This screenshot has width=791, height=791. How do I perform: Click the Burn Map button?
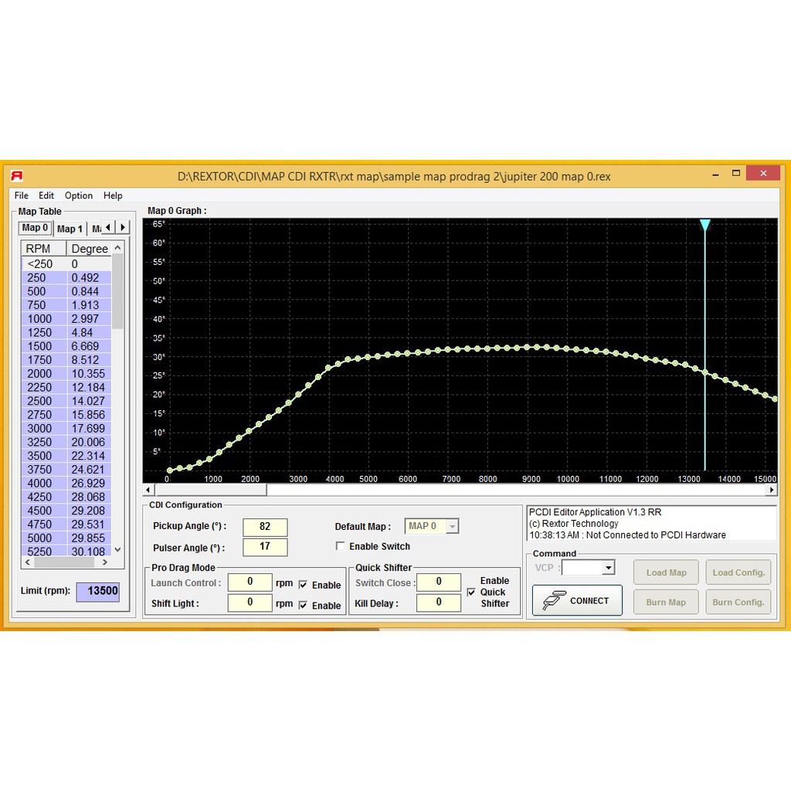(666, 603)
